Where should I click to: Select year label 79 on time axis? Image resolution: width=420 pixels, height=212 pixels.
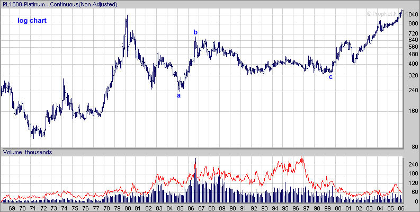(117, 208)
